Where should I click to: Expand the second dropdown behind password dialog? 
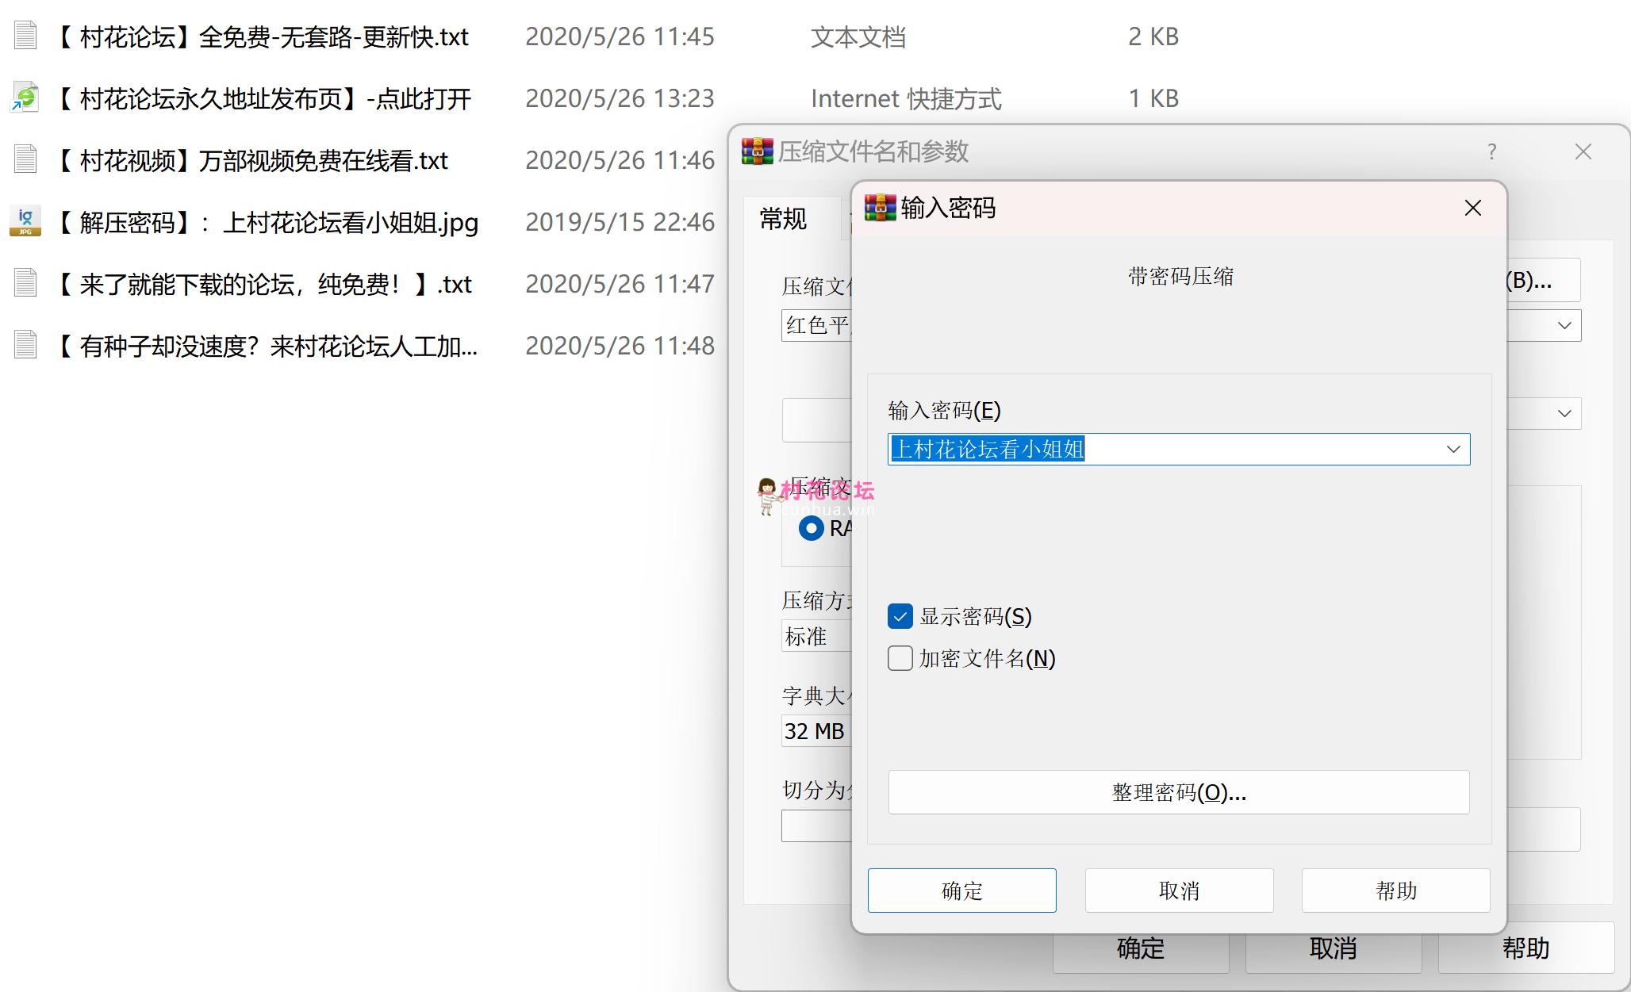(1564, 414)
